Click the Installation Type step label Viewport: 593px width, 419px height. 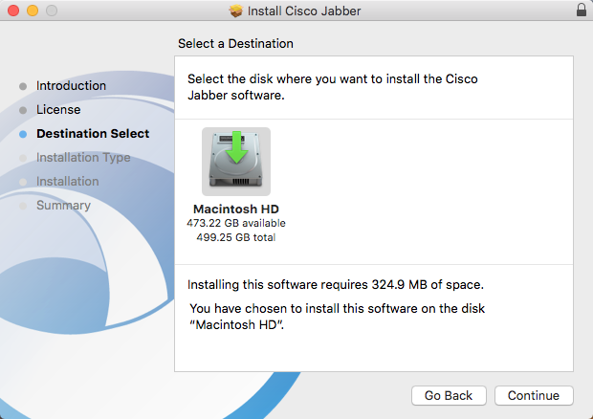83,158
